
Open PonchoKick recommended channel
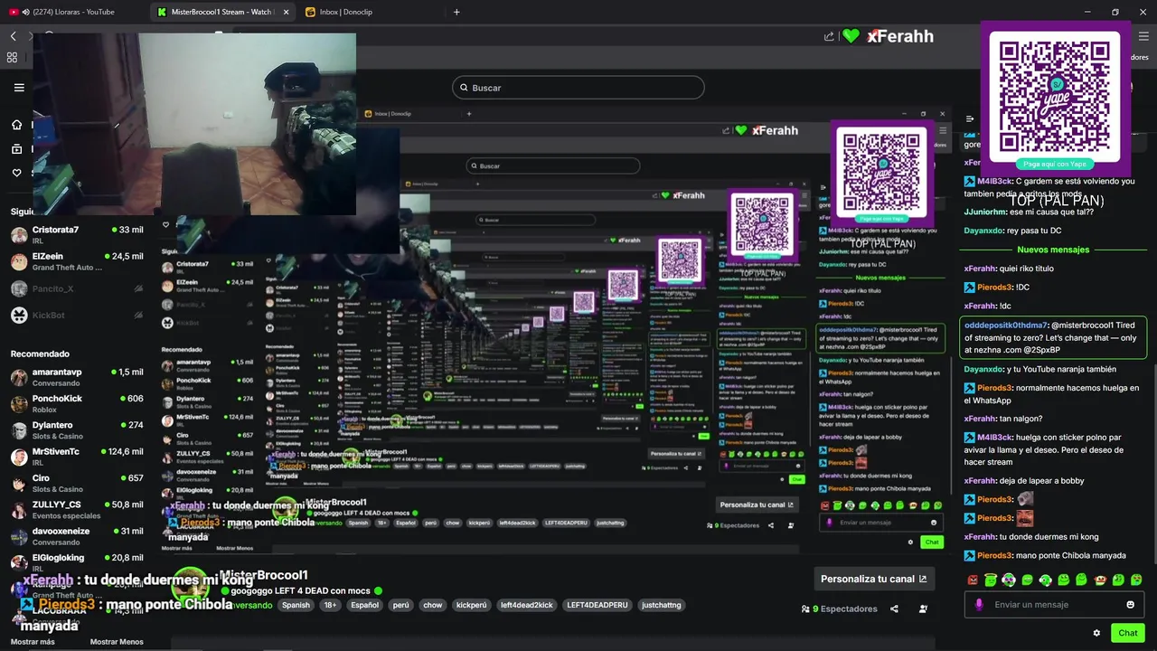click(77, 403)
